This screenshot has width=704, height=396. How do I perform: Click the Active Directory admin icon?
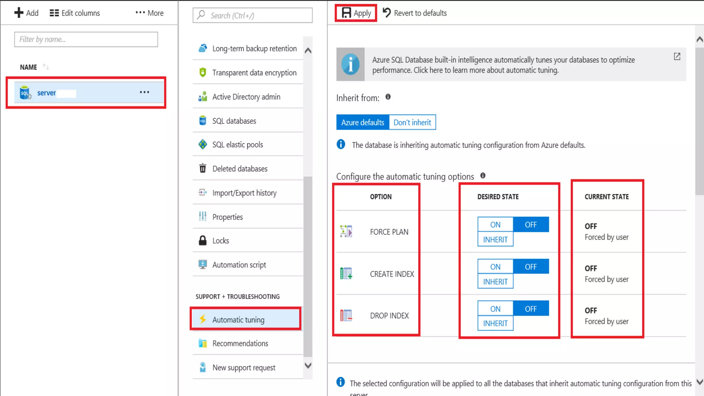[203, 97]
